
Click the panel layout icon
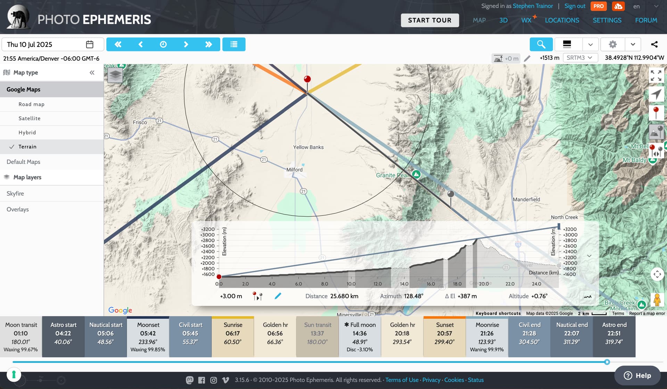point(567,44)
